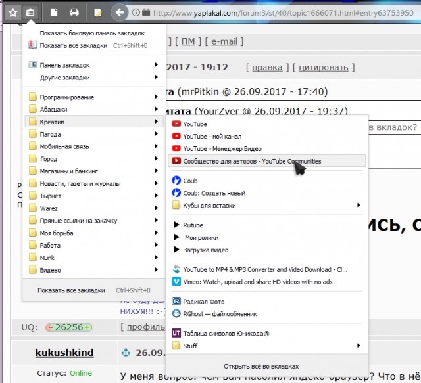Click the профиль link under post

click(x=145, y=327)
